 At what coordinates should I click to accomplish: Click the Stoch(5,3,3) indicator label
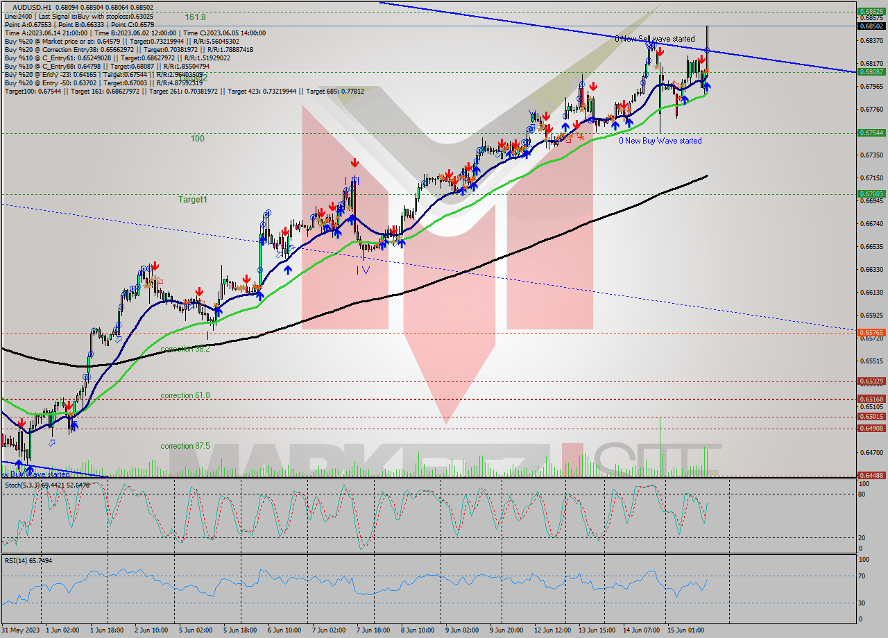48,485
